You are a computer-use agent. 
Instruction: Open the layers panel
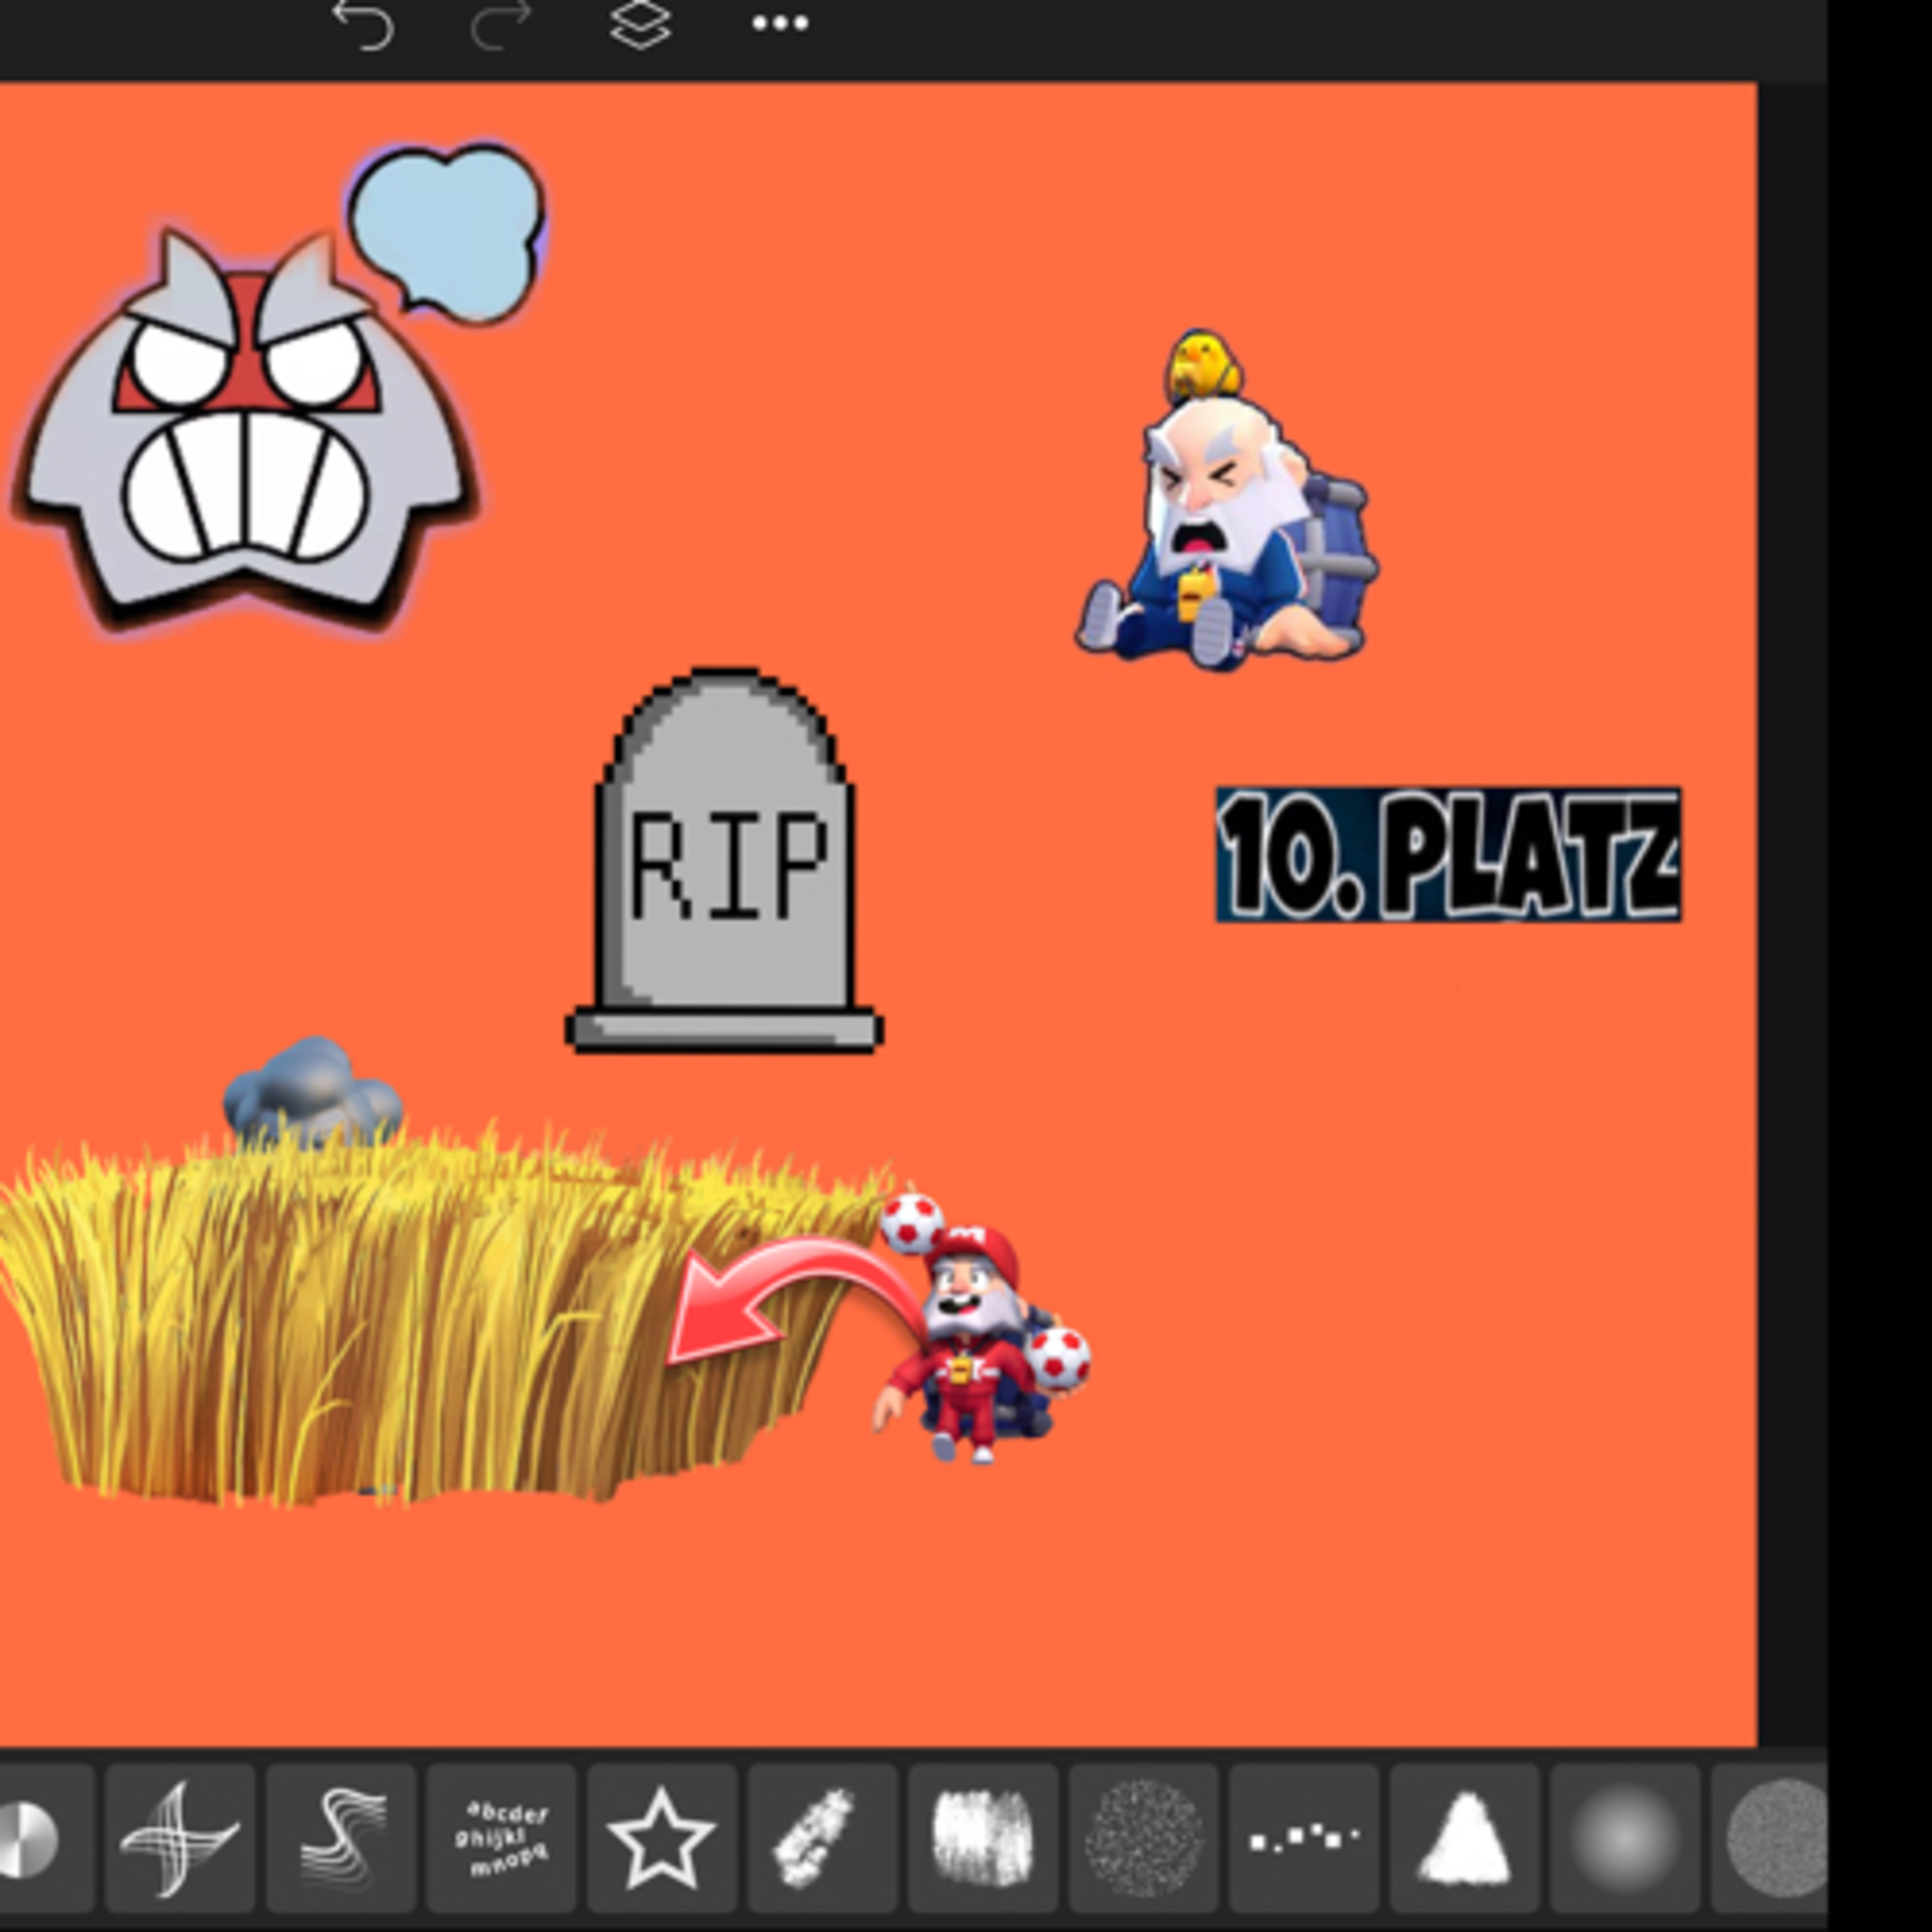640,24
